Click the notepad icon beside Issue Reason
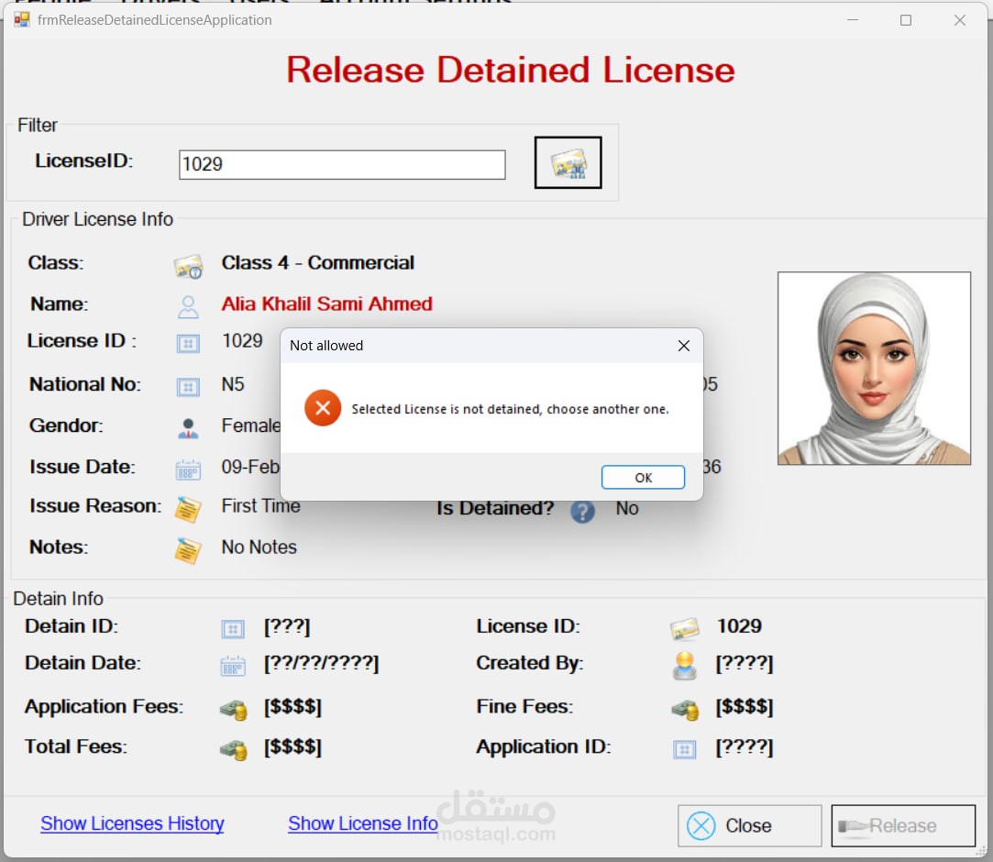The image size is (993, 862). click(x=188, y=509)
